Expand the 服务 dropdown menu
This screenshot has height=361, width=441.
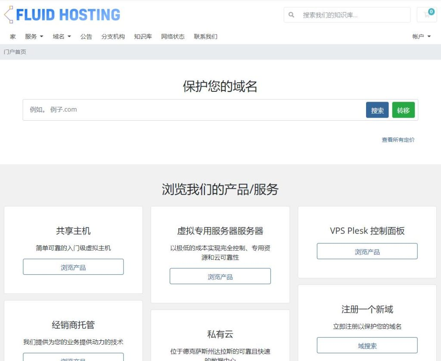pos(34,37)
